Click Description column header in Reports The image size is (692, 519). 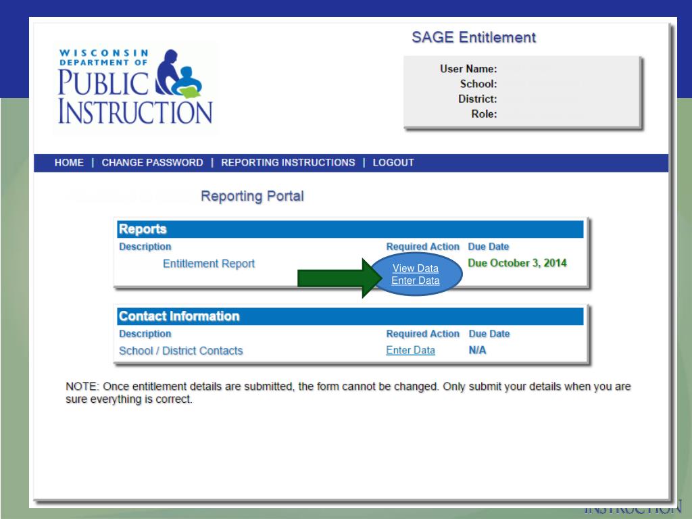(145, 247)
